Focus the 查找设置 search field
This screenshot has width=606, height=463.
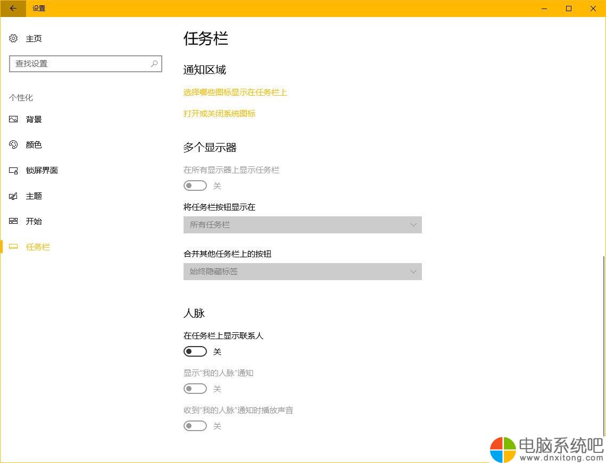(86, 64)
